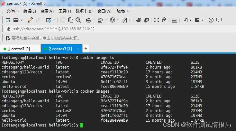Expand the new tab box dropdown arrow

point(191,20)
